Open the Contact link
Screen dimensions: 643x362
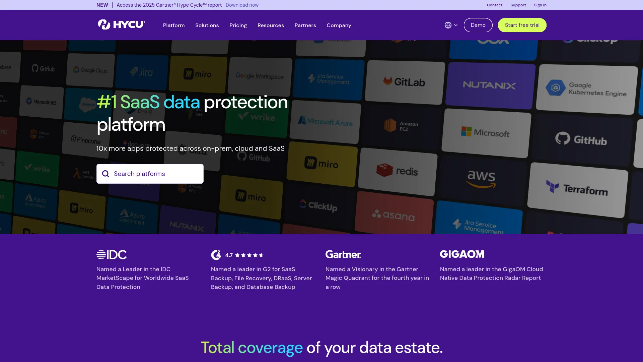495,5
